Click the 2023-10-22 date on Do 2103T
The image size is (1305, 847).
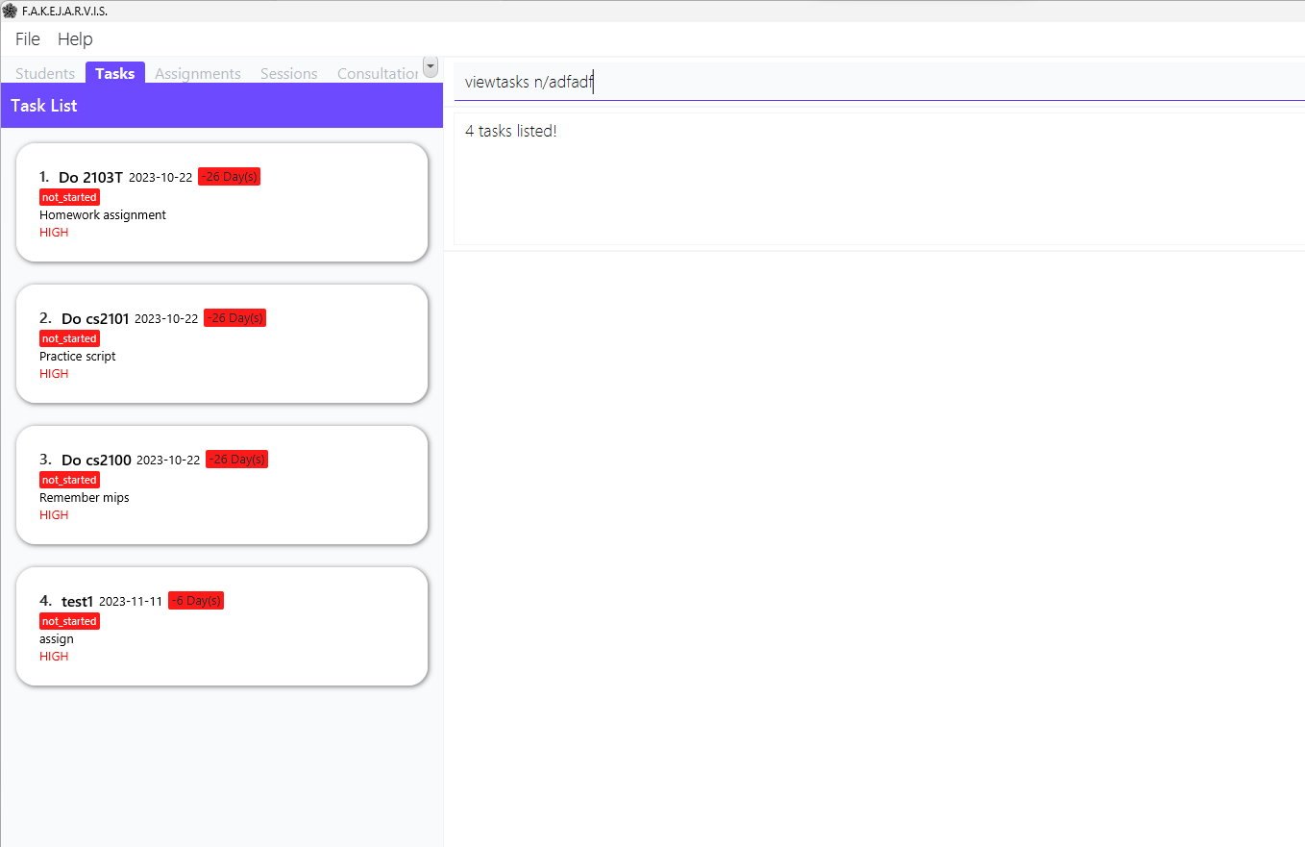click(160, 178)
